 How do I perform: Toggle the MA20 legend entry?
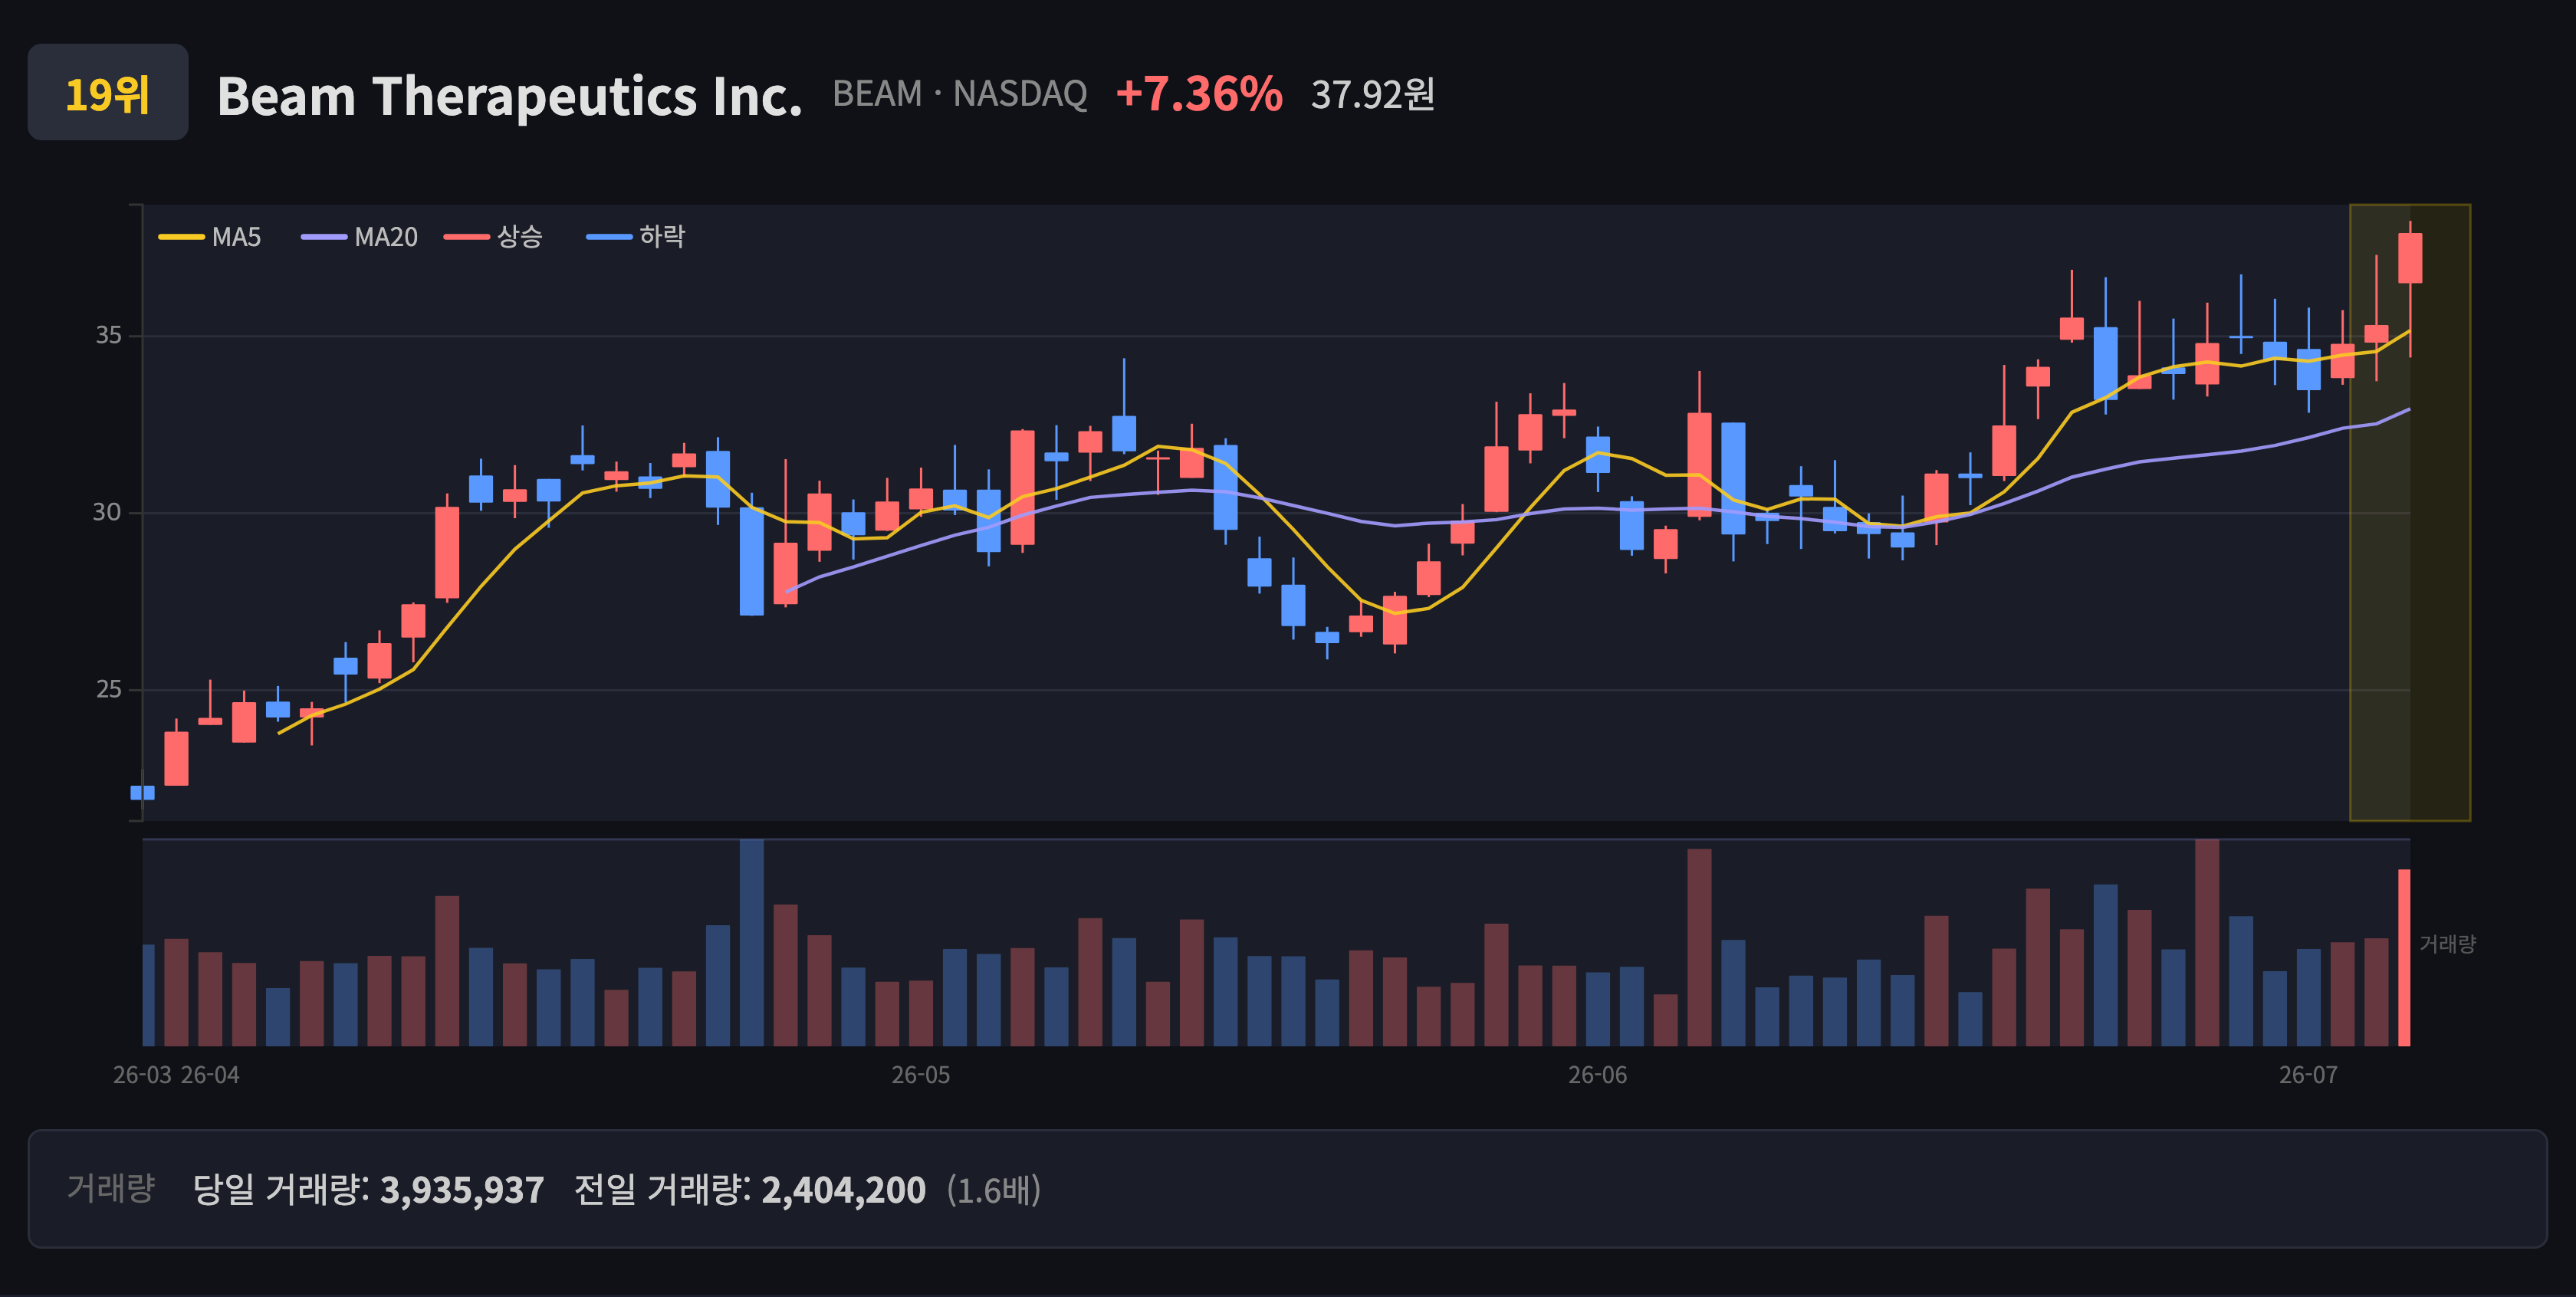[360, 237]
